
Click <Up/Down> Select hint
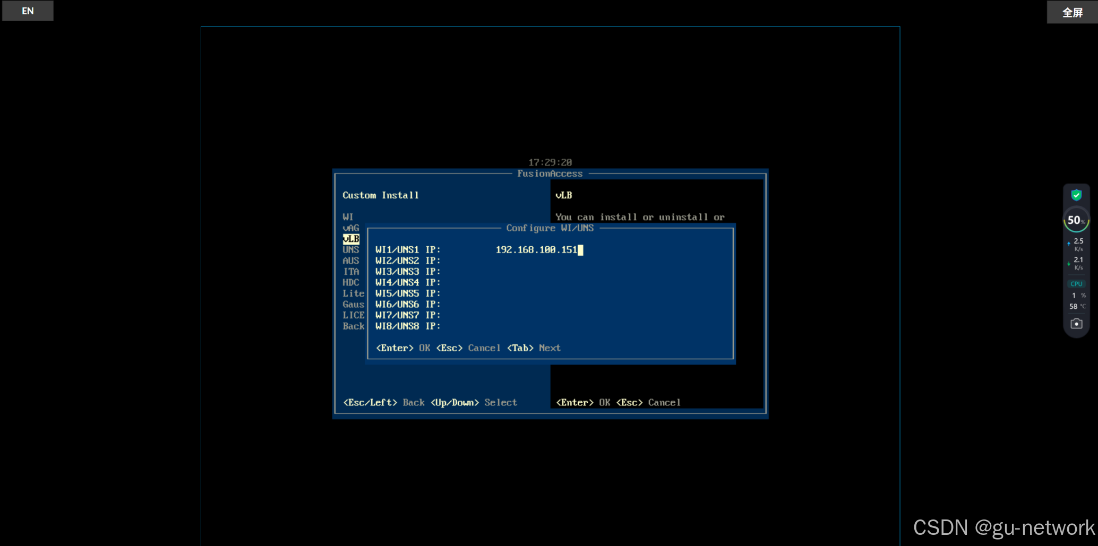click(x=474, y=402)
